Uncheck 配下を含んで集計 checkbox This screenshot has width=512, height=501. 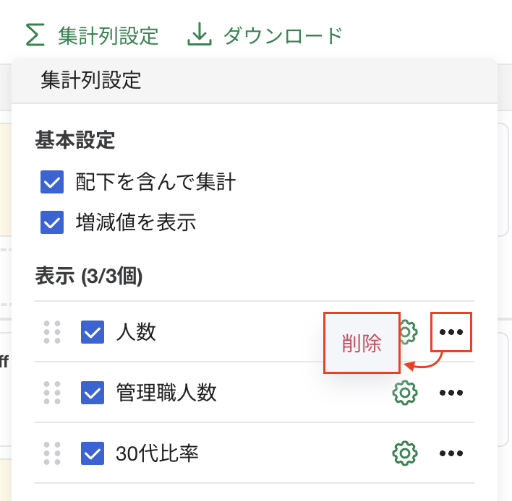point(52,182)
